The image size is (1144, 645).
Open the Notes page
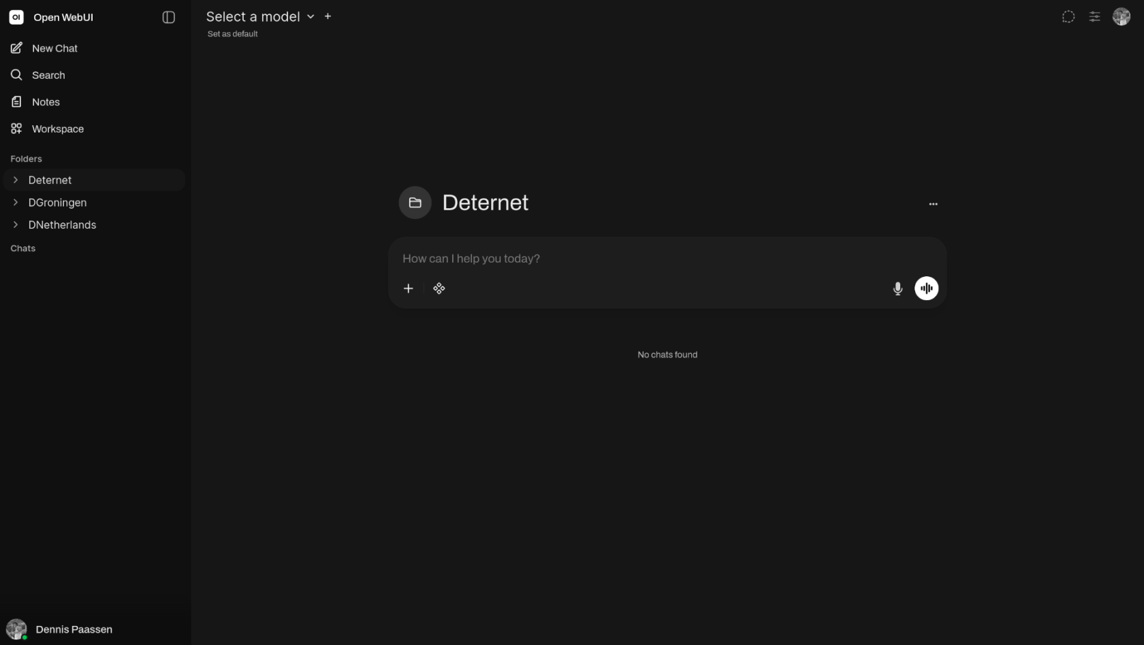(x=93, y=102)
